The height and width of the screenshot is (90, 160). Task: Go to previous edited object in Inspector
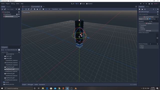(x=153, y=9)
